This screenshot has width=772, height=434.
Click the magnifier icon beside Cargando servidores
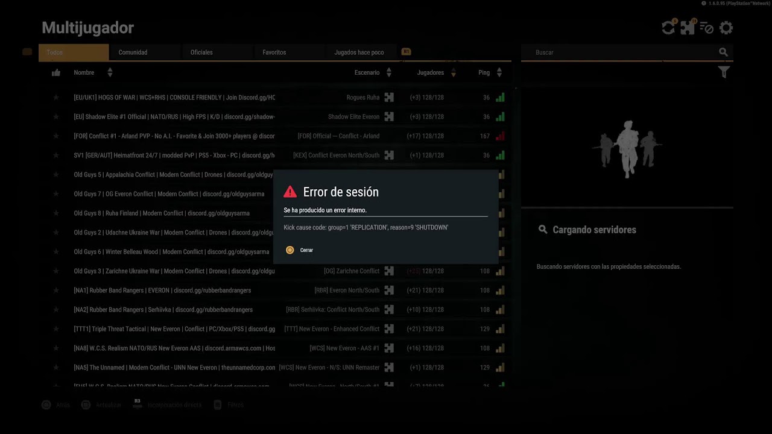point(543,230)
